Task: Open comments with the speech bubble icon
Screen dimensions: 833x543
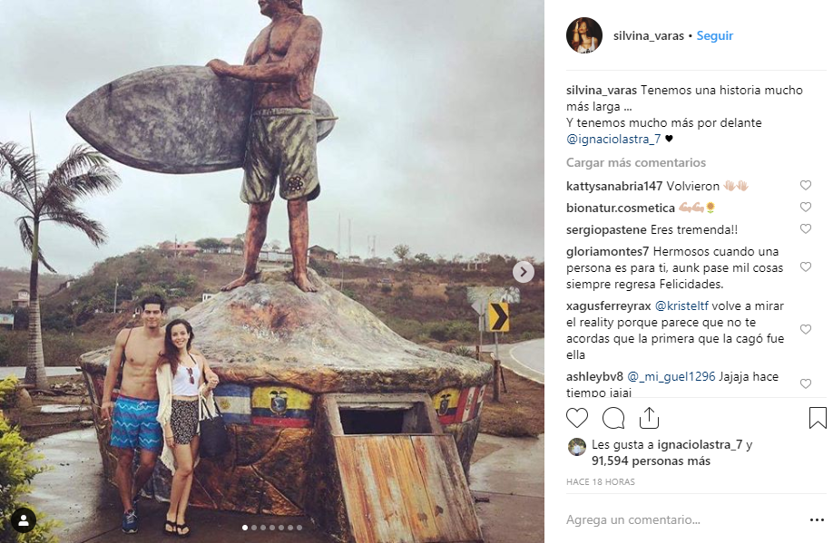Action: click(613, 418)
